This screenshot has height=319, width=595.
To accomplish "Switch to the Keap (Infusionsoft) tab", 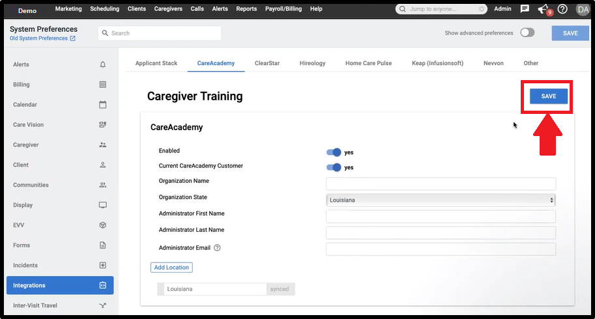I will (x=437, y=63).
